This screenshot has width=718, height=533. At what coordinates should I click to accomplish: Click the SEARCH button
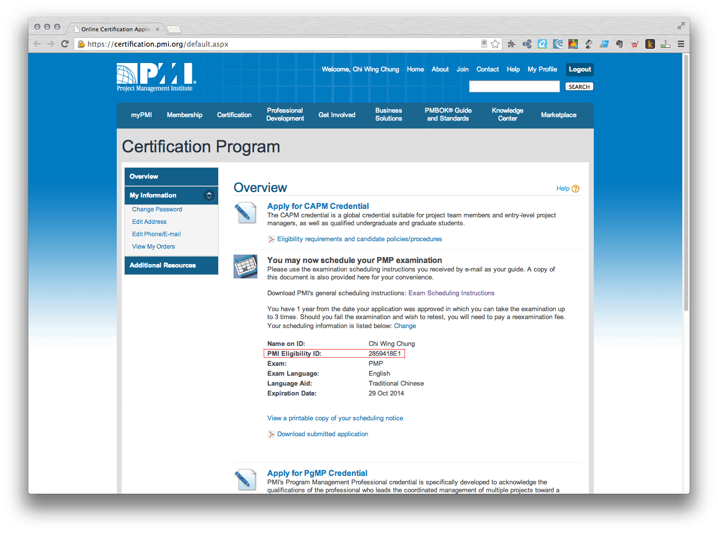coord(579,87)
